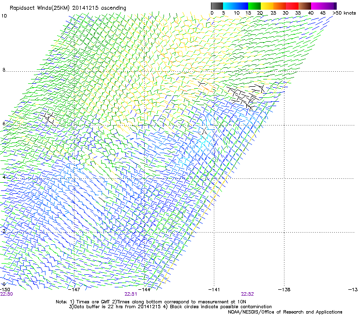Click the yellow 20-25 knots legend segment
Image resolution: width=358 pixels, height=315 pixels.
267,6
